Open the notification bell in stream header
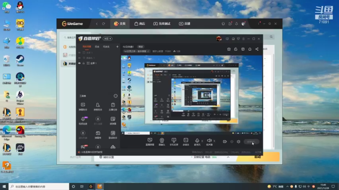339x190 pixels. 250,49
